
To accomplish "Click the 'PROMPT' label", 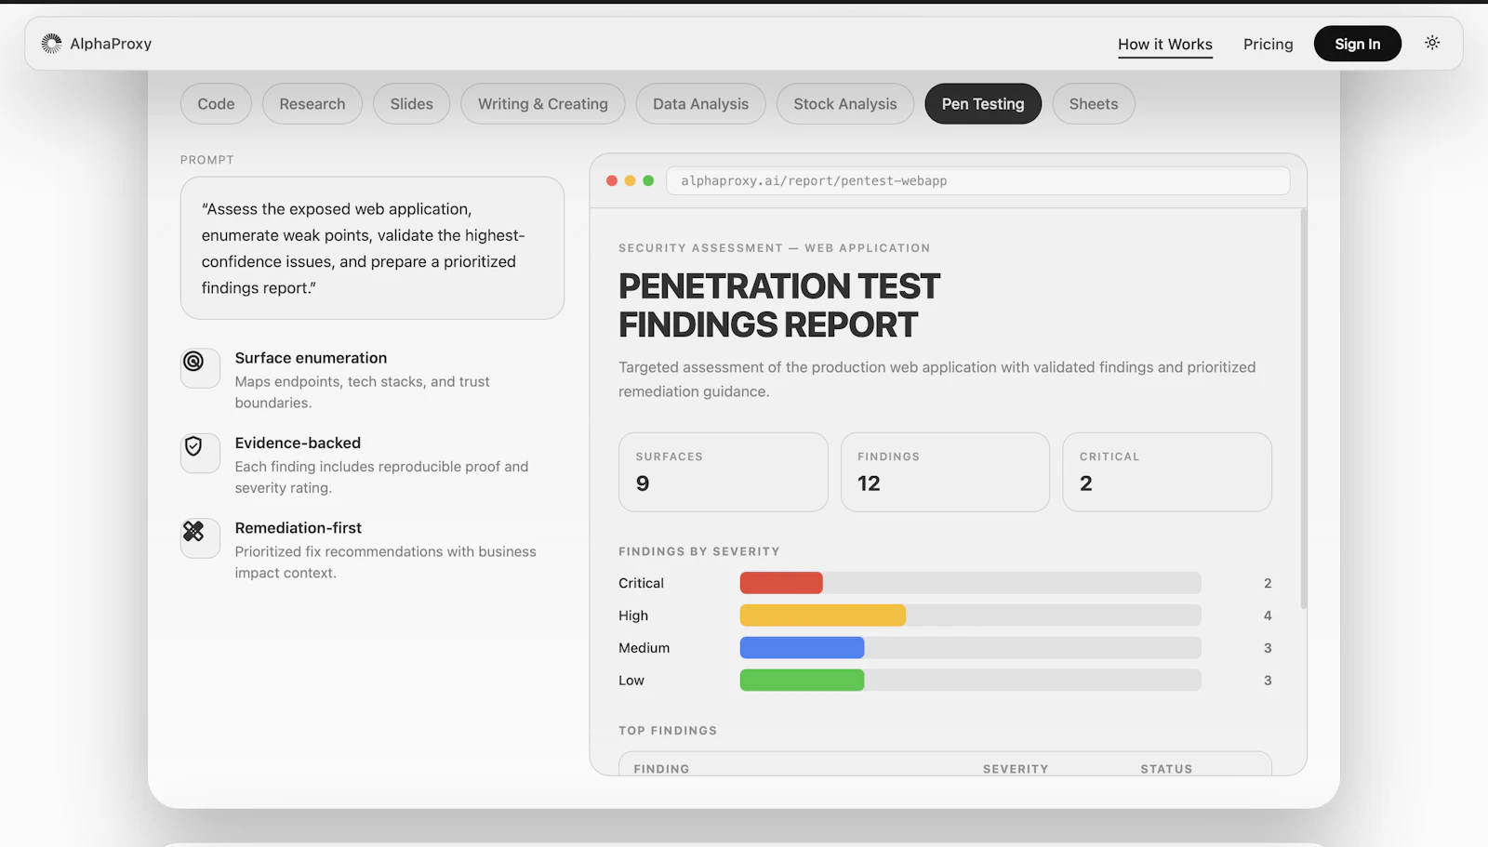I will click(207, 160).
